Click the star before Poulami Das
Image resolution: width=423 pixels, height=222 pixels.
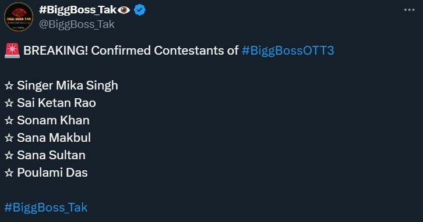9,173
